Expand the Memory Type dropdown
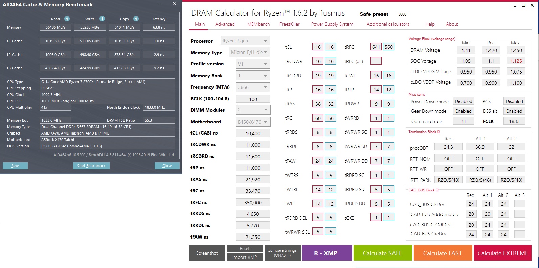This screenshot has height=268, width=539. [x=249, y=52]
